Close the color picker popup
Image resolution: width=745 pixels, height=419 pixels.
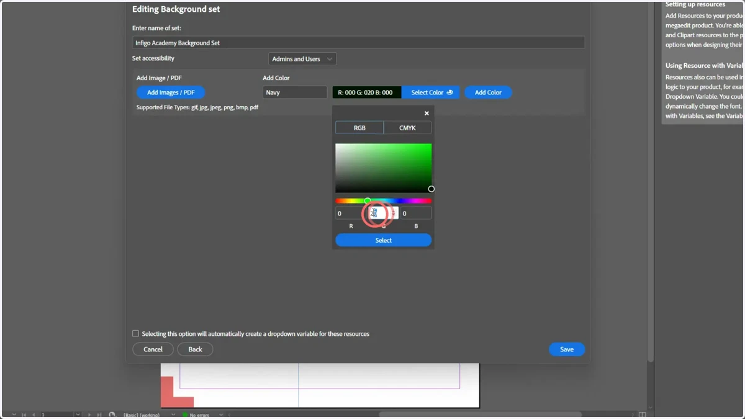point(427,114)
